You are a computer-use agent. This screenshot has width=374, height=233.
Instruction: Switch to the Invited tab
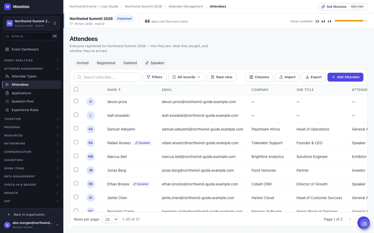[83, 63]
